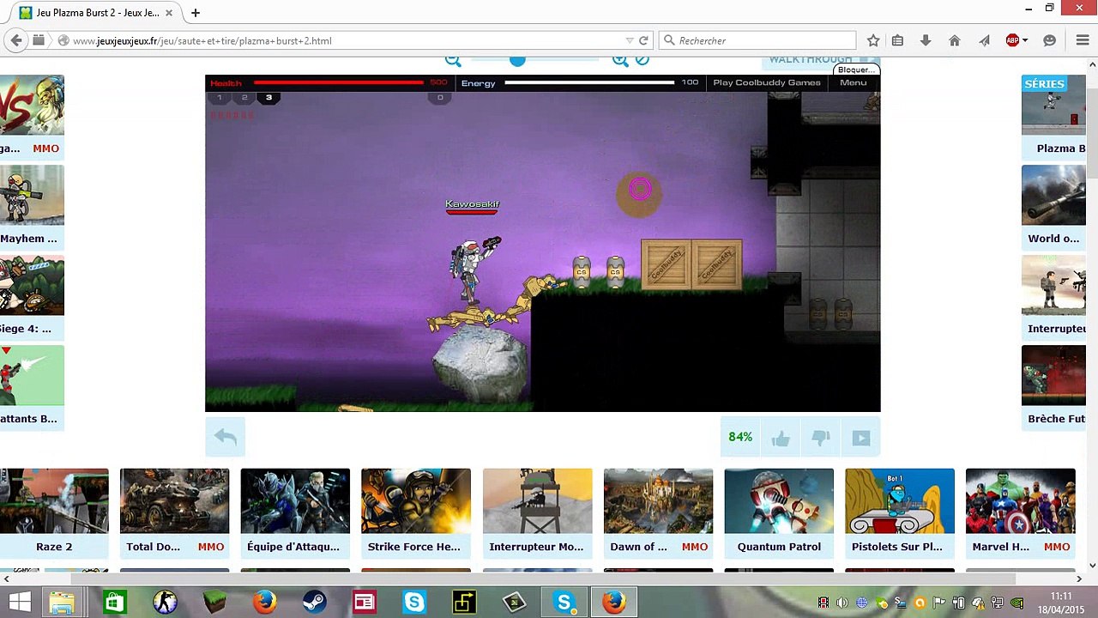This screenshot has width=1098, height=618.
Task: Go to the Firefox home icon
Action: click(955, 40)
